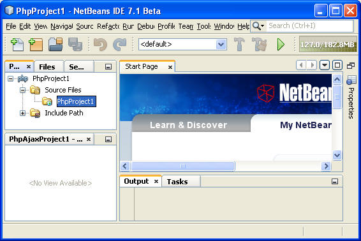Maximize the editor window button
Image resolution: width=361 pixels, height=241 pixels.
pyautogui.click(x=337, y=66)
